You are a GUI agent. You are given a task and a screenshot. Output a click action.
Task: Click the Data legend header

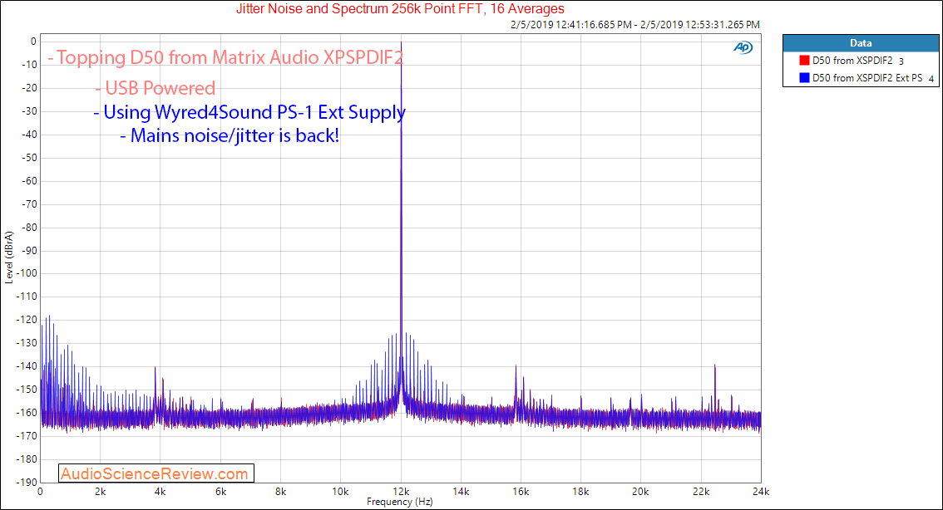(861, 43)
